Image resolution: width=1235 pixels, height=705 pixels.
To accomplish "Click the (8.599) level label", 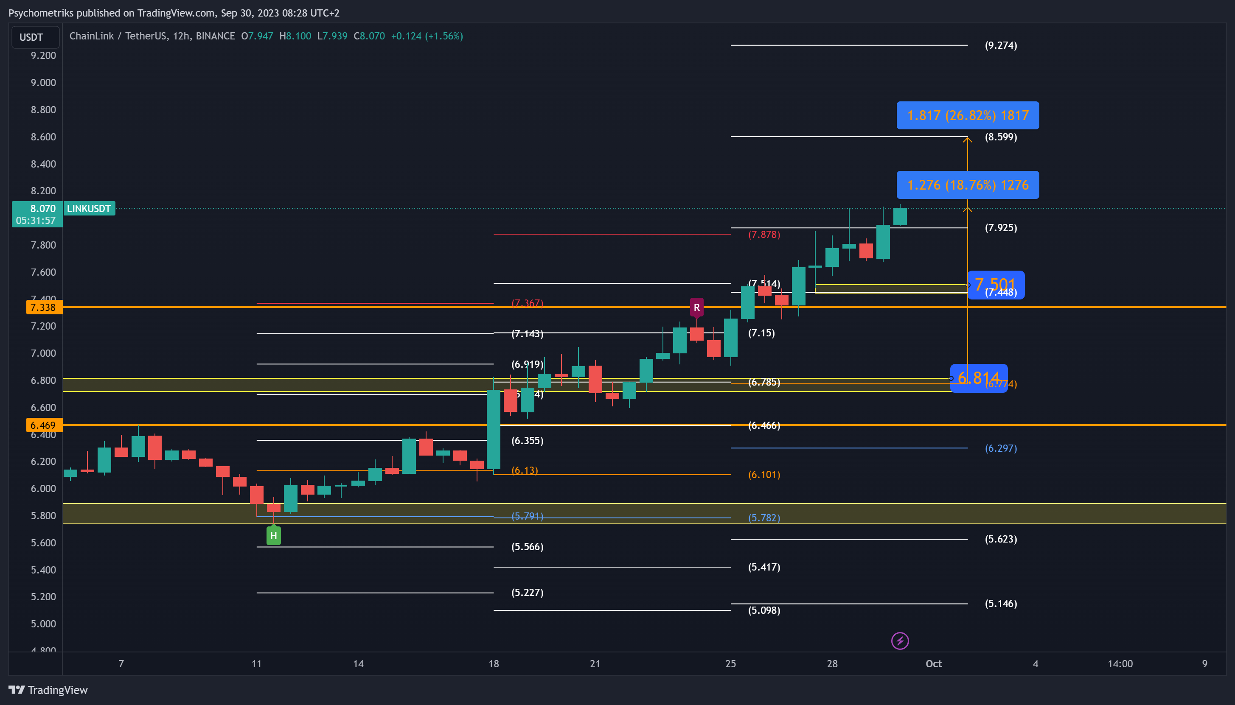I will click(x=1001, y=137).
